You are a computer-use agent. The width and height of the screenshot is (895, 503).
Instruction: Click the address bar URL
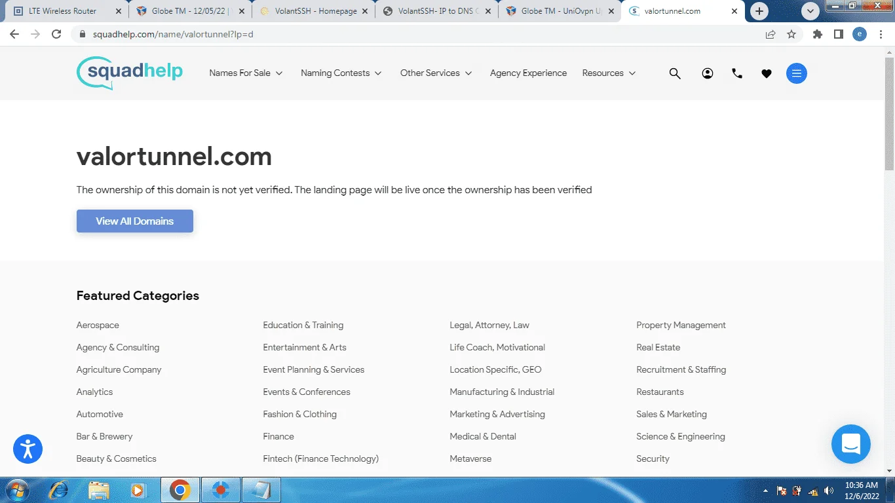[x=172, y=34]
